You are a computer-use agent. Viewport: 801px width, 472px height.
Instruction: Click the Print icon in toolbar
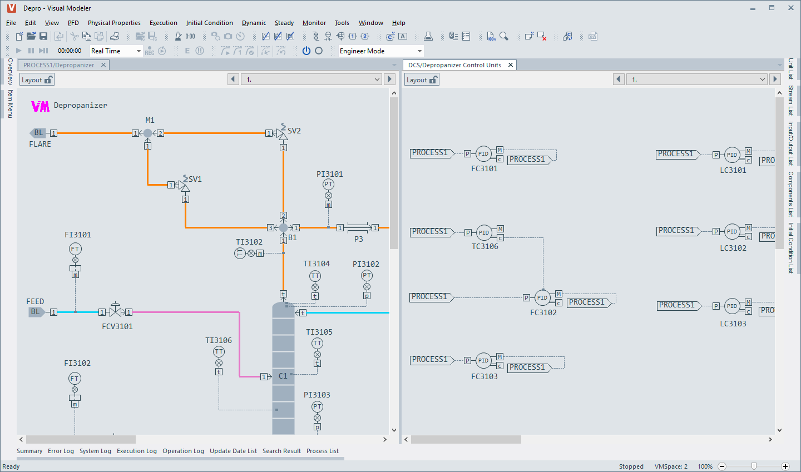coord(115,36)
